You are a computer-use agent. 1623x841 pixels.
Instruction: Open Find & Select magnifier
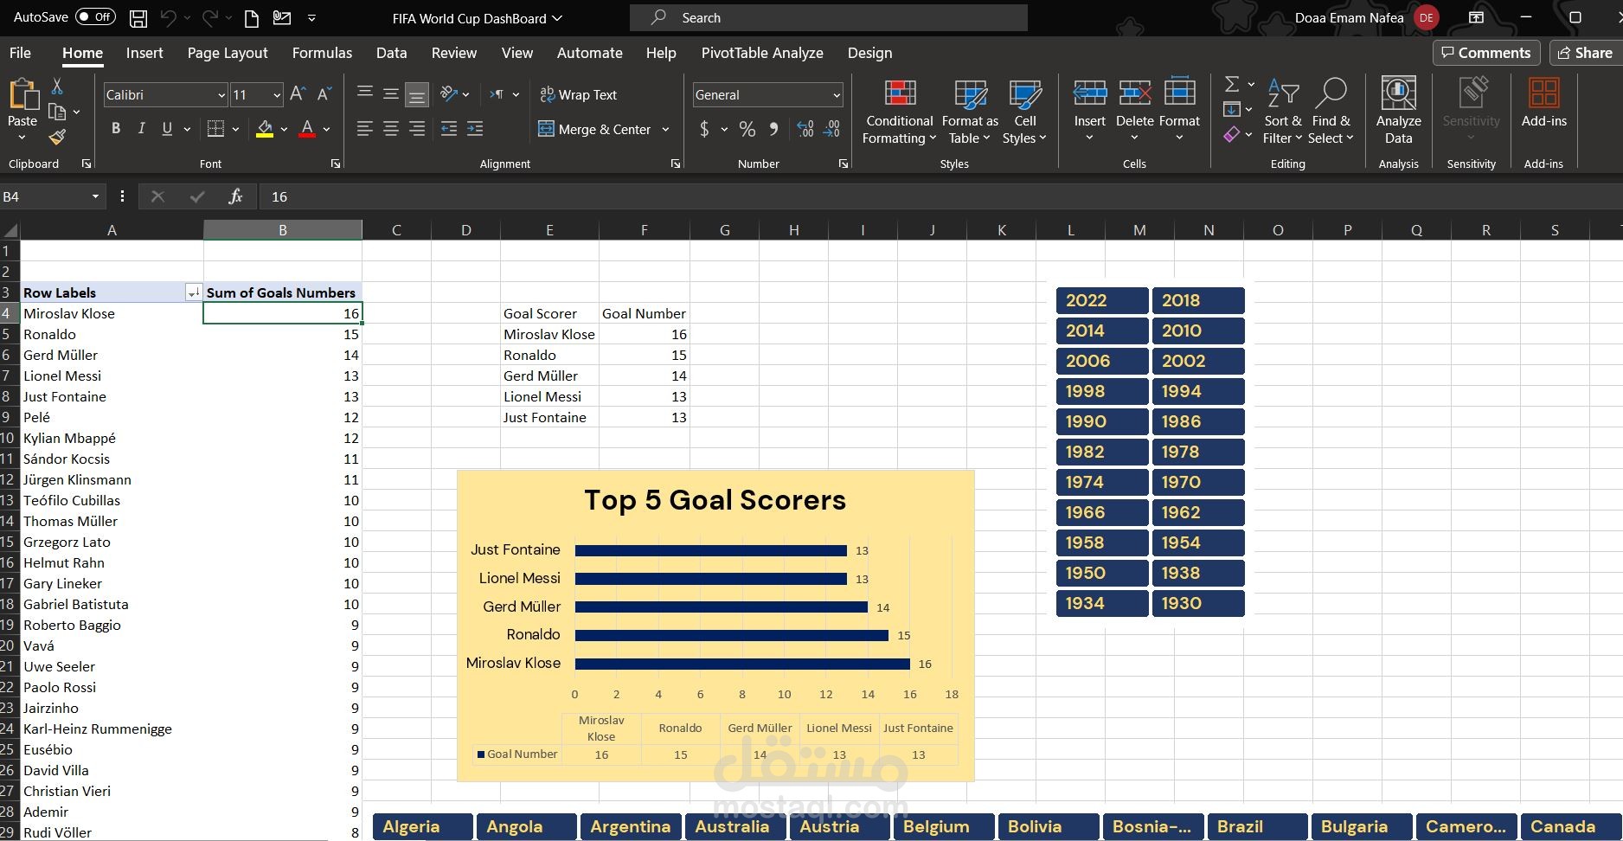click(x=1331, y=112)
